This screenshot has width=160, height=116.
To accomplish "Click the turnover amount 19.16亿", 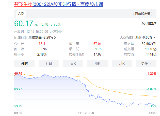I will coord(151,49).
